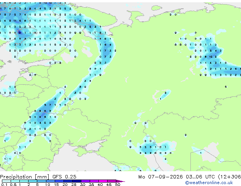Click the 45–50 mm legend color swatch
Viewport: 241px width, 186px height.
[x=112, y=181]
